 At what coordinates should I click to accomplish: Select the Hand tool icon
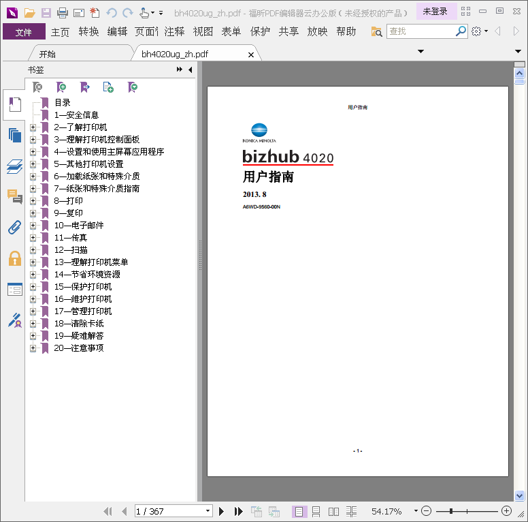coord(144,13)
